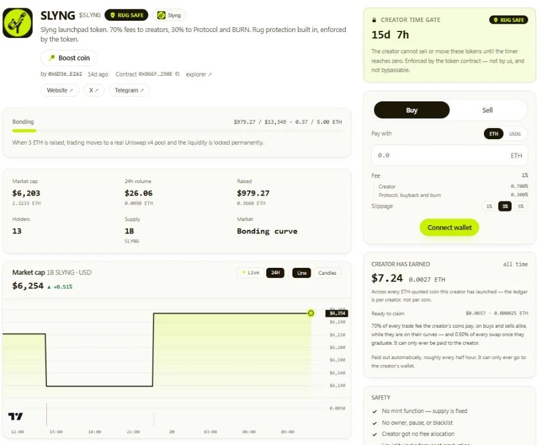Screen dimensions: 542x445
Task: Click the Supply value '1B'
Action: click(x=129, y=231)
